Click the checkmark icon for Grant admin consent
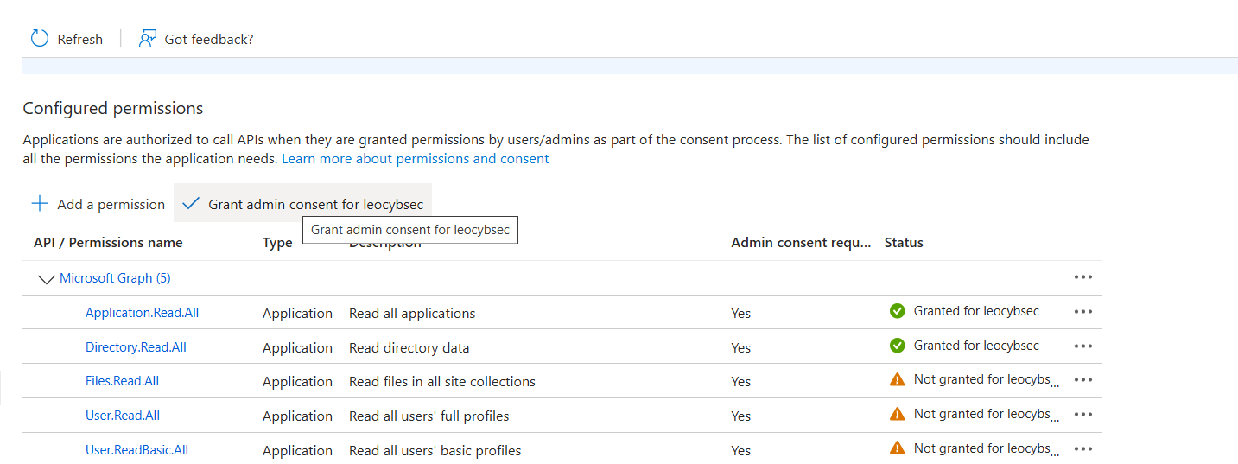1238x464 pixels. click(191, 204)
